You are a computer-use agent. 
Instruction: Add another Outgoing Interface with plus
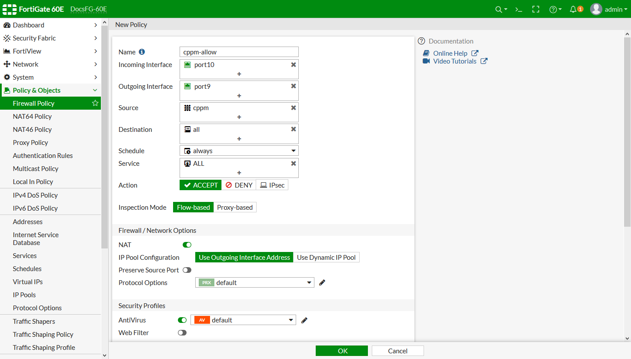click(239, 96)
